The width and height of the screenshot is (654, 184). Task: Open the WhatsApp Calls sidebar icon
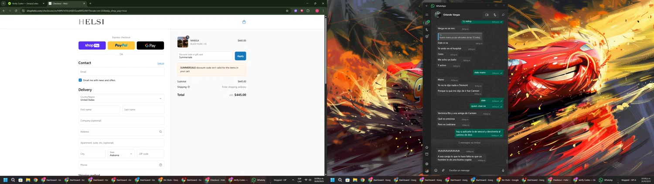click(427, 30)
